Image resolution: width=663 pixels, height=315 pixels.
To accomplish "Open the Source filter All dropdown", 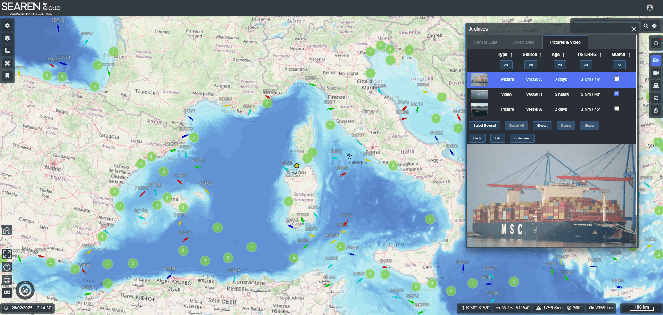I will [x=531, y=65].
